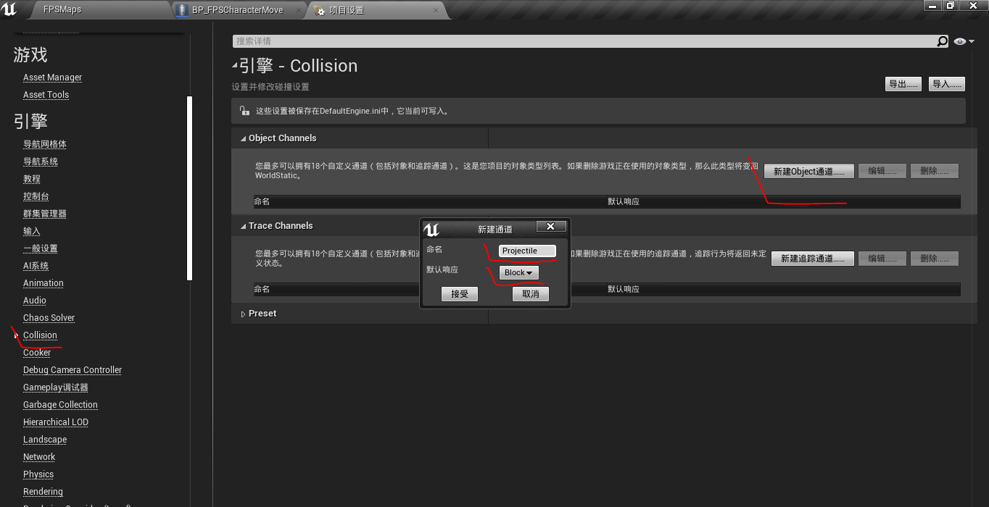The image size is (989, 507).
Task: Open Garbage Collection settings
Action: [x=60, y=405]
